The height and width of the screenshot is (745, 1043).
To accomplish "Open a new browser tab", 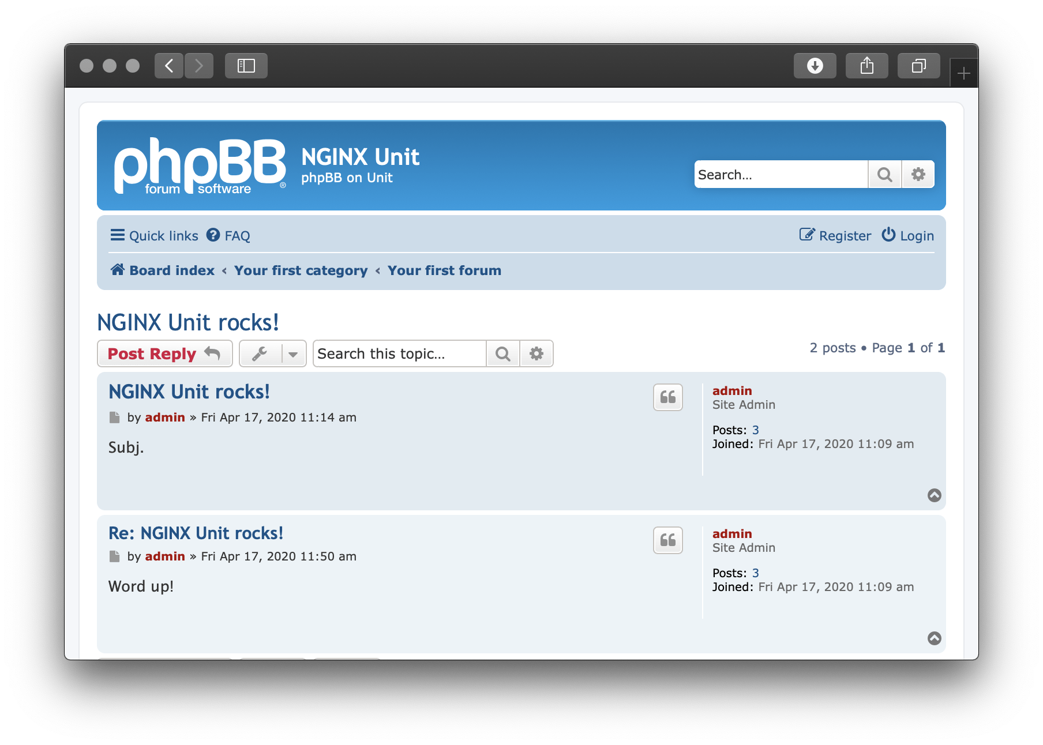I will 964,73.
